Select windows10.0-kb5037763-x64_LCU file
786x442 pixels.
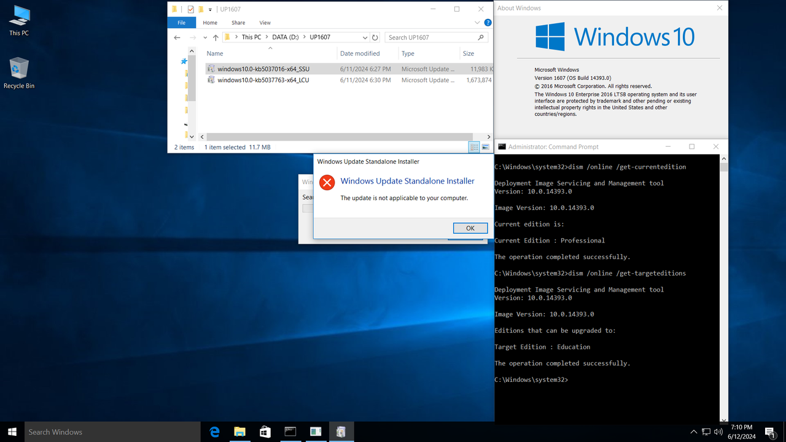263,80
